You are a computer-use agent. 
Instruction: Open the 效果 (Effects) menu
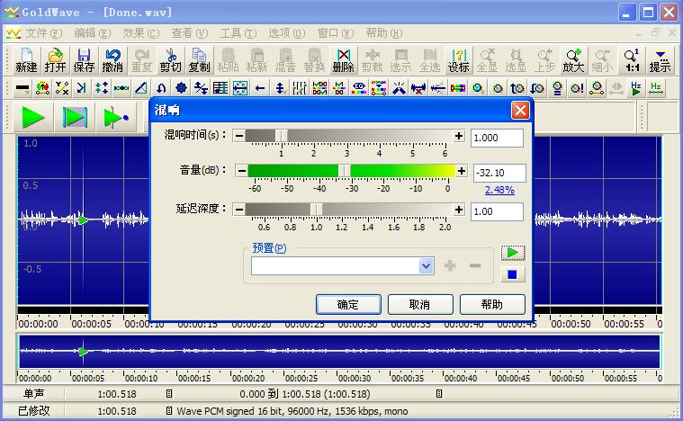point(140,33)
